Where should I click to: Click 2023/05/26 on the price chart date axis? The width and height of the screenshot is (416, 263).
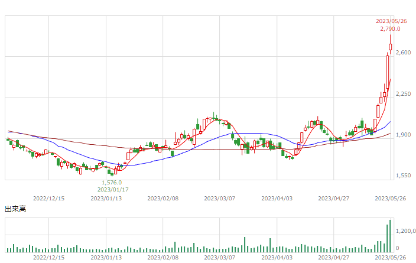(x=390, y=199)
